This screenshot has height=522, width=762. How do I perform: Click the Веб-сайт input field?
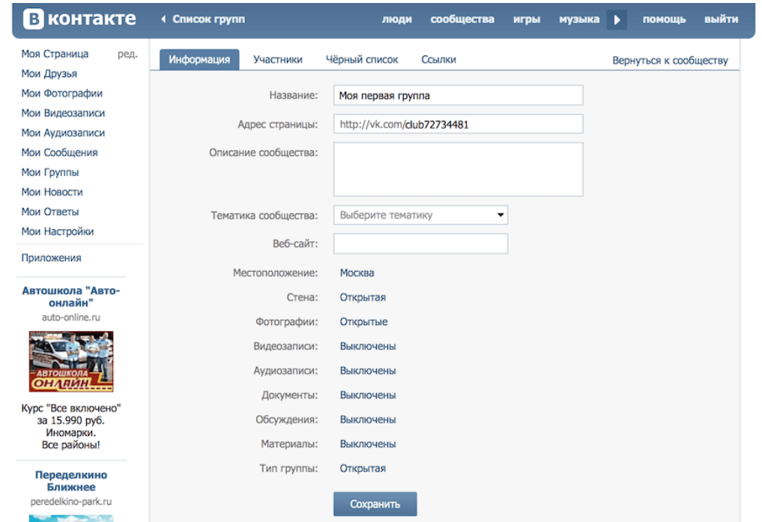(421, 243)
